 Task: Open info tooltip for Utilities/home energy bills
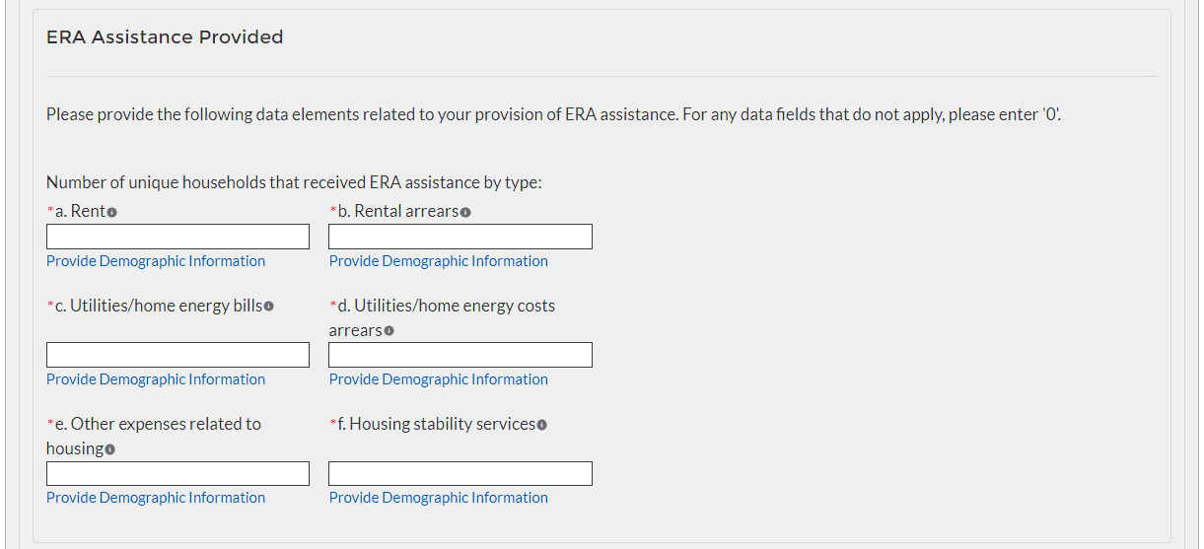[269, 307]
